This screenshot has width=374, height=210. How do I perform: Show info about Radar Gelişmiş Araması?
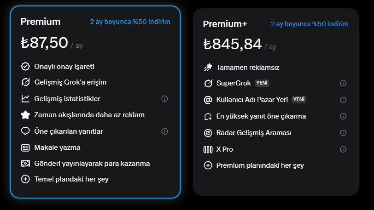coord(343,133)
